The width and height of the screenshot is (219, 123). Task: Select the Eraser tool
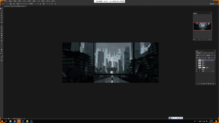point(2,31)
